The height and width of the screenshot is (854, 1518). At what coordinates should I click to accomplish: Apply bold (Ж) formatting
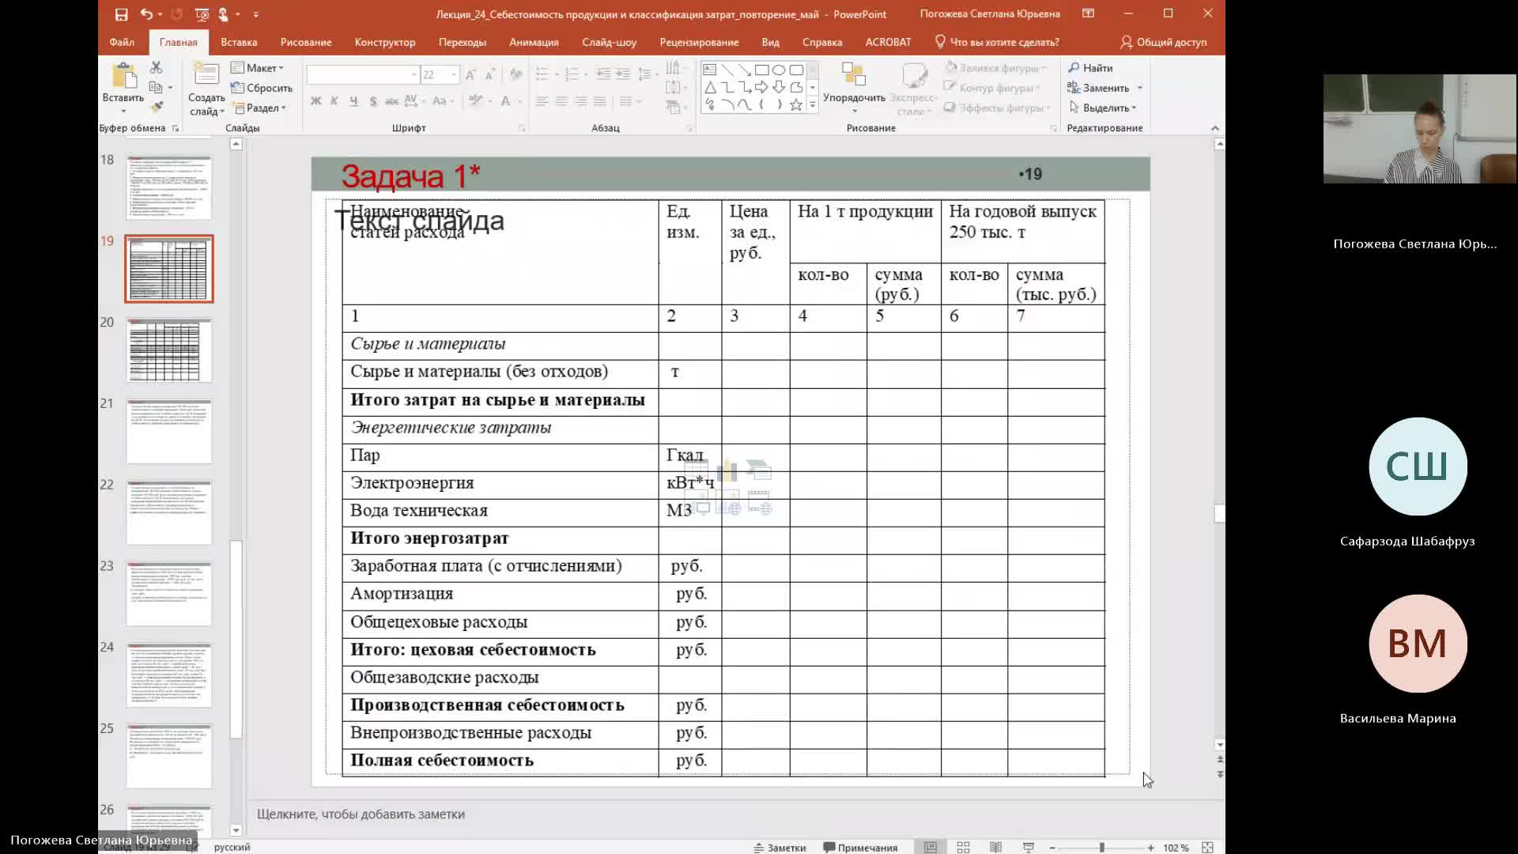click(x=315, y=101)
